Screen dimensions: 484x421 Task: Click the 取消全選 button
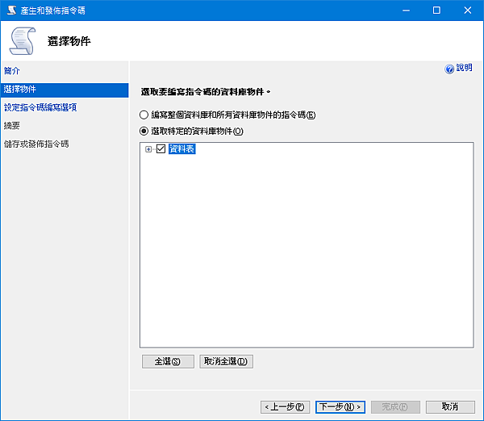click(x=226, y=361)
